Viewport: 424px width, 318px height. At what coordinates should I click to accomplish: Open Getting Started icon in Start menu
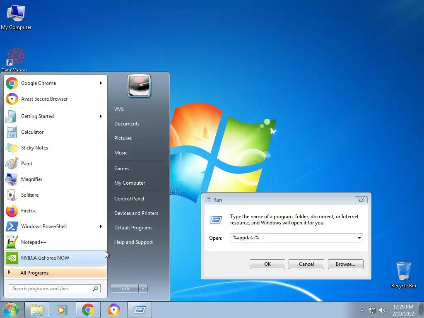click(12, 116)
